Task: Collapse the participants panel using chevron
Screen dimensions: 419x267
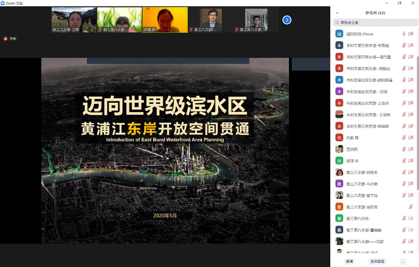Action: pyautogui.click(x=337, y=13)
